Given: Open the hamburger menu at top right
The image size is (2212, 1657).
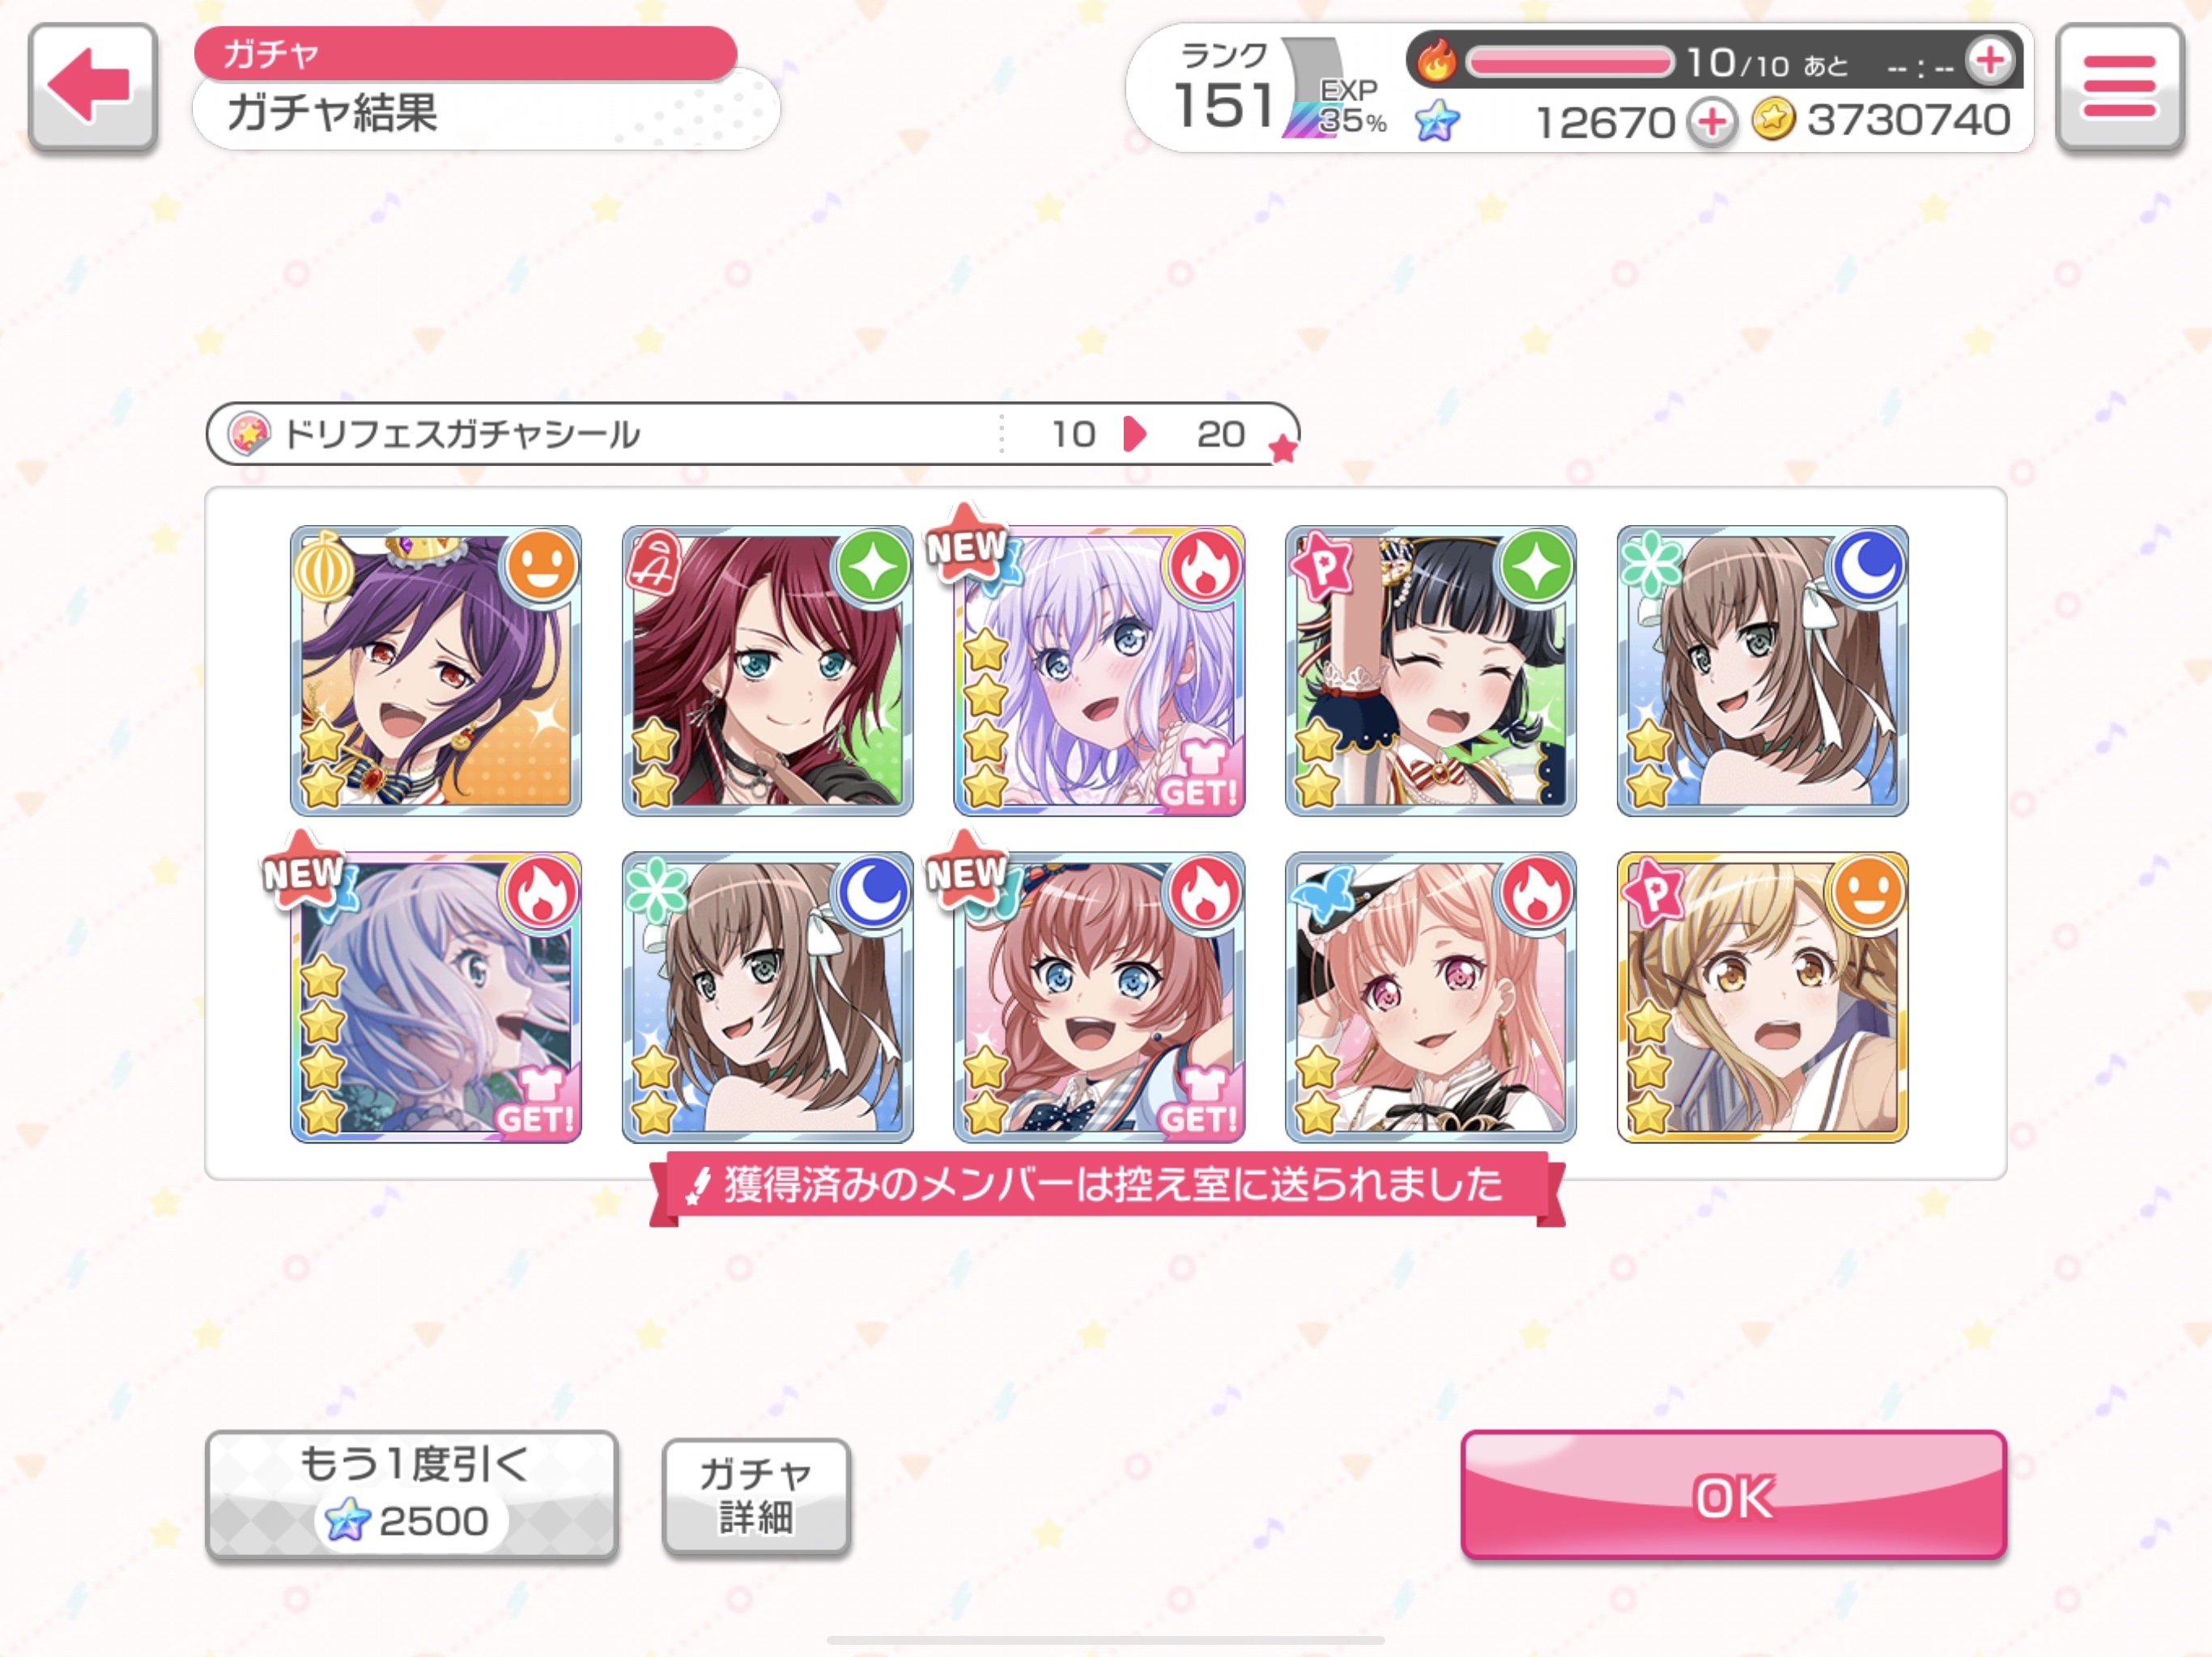Looking at the screenshot, I should 2119,87.
